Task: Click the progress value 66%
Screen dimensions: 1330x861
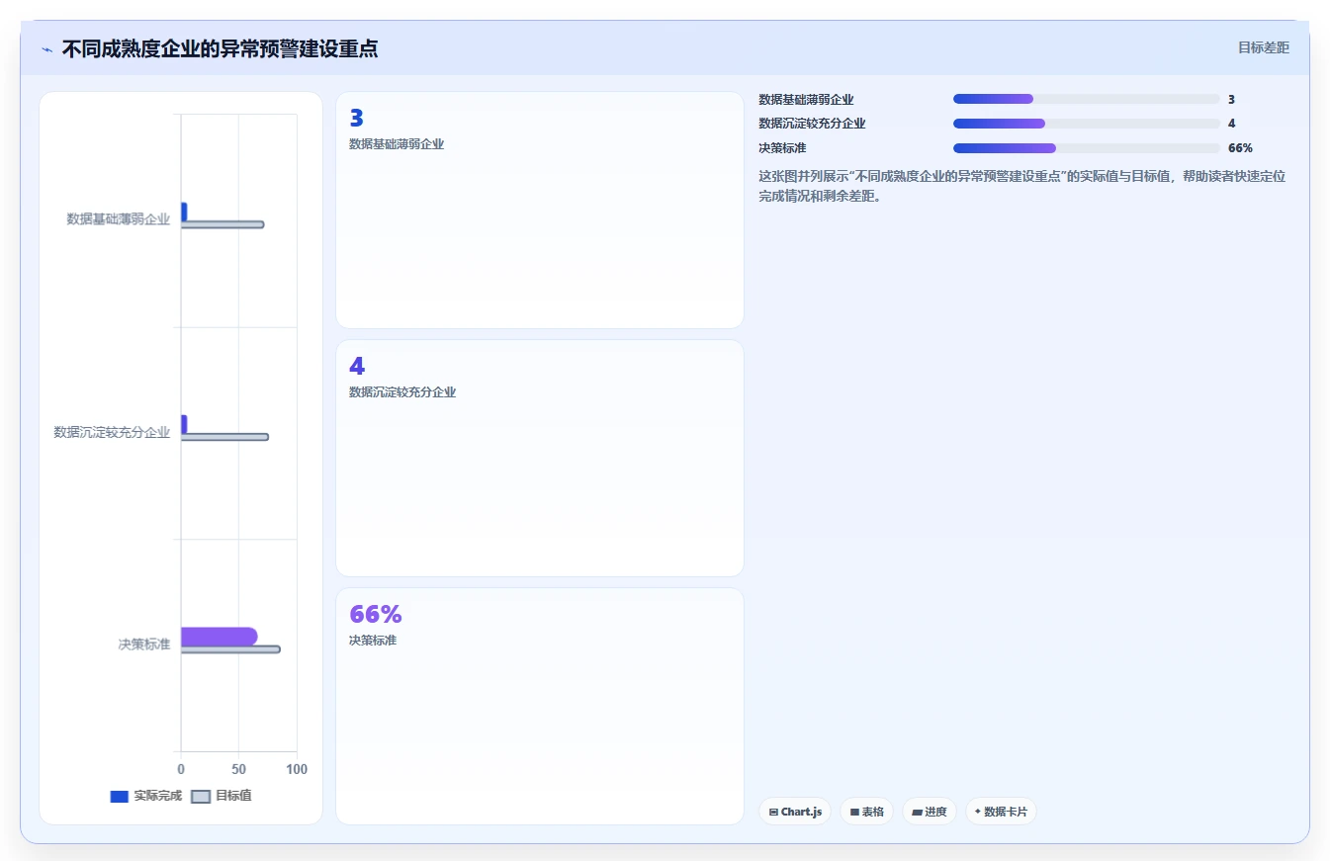Action: click(1240, 148)
